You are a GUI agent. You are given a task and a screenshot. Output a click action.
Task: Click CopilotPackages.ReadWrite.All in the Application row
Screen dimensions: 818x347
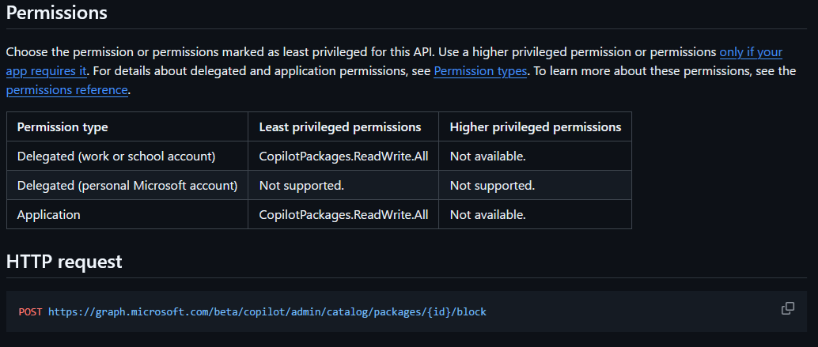click(344, 215)
